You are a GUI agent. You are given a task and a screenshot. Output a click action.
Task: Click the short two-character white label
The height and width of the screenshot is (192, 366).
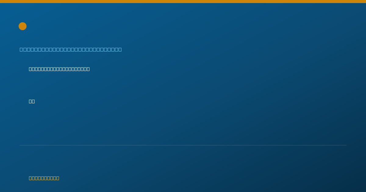(32, 101)
